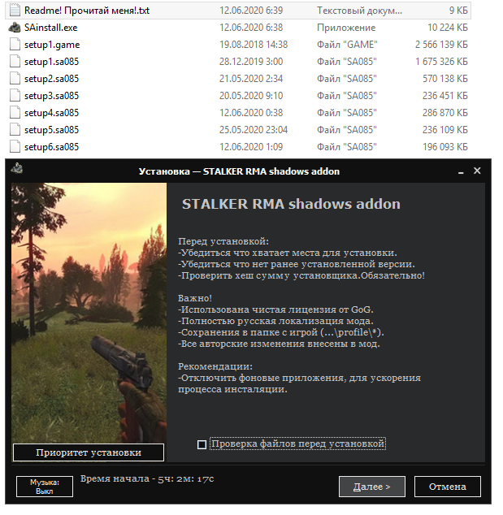503x515 pixels.
Task: Select file name 'setup2.sa085'
Action: (51, 79)
